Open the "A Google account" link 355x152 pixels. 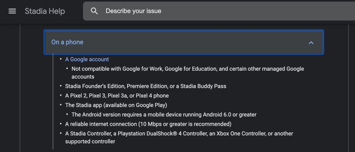(x=87, y=59)
